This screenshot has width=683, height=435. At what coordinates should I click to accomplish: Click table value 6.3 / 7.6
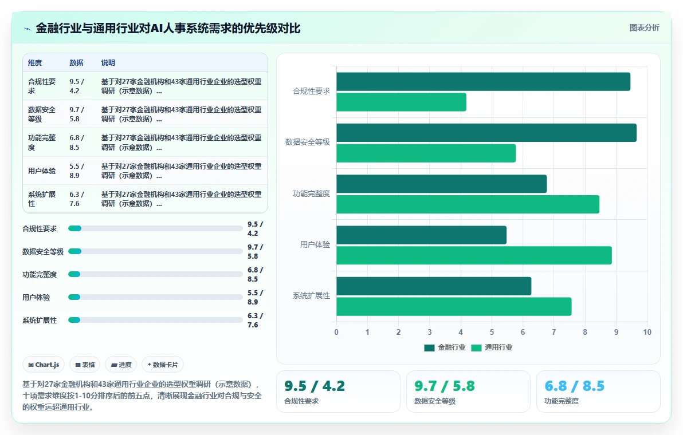pyautogui.click(x=77, y=199)
